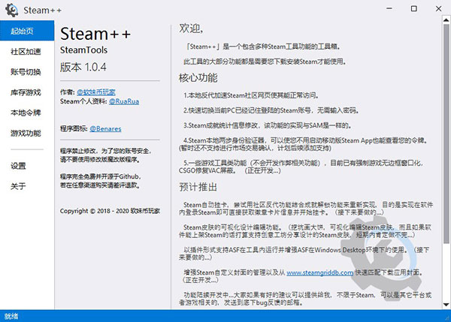Click the 版本 1.0.4 version text
Viewport: 451px width, 322px height.
point(83,67)
